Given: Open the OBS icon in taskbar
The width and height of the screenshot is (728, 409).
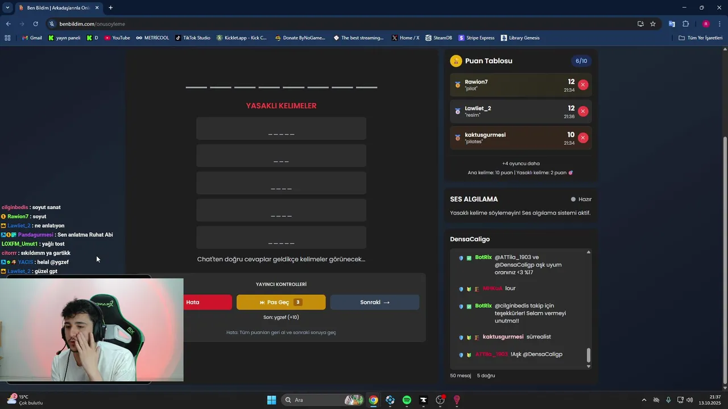Looking at the screenshot, I should 440,400.
